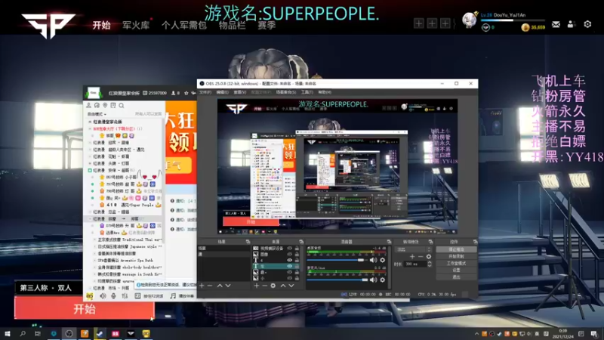The width and height of the screenshot is (604, 340).
Task: Click 设置 button in OBS controls
Action: point(456,270)
